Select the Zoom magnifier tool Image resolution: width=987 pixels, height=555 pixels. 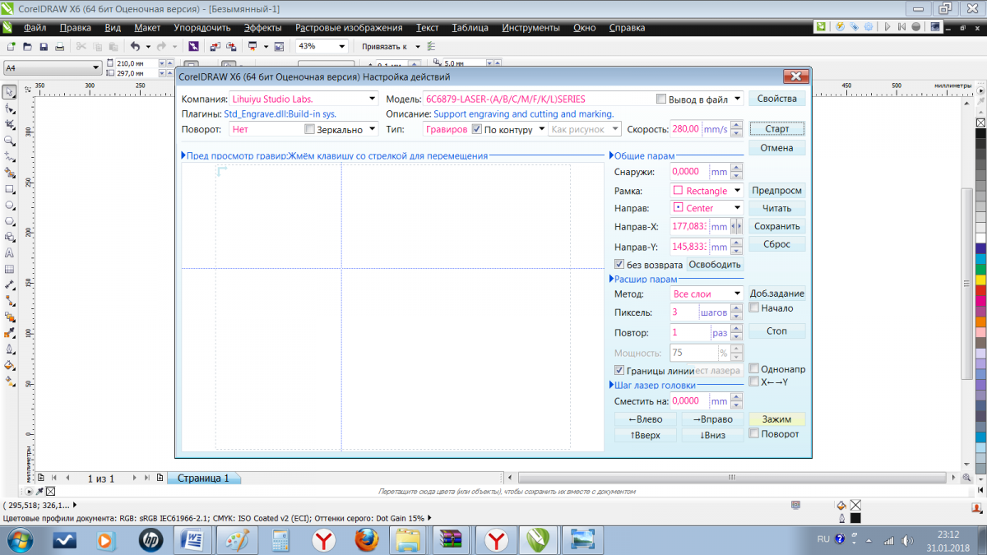click(9, 140)
